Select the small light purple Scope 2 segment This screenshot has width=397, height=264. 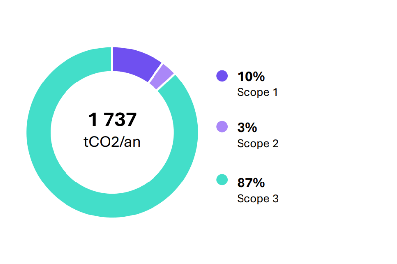pyautogui.click(x=161, y=76)
